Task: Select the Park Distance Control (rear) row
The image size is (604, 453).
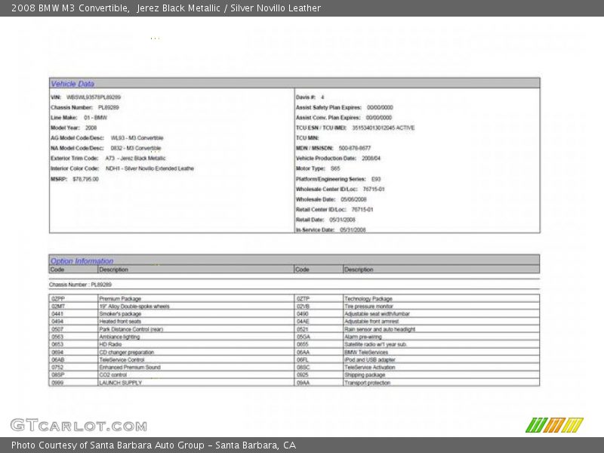Action: [x=131, y=329]
